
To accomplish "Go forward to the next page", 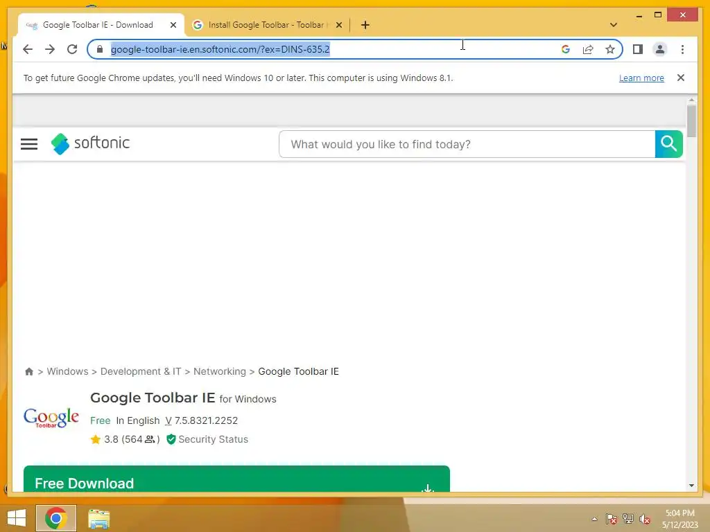I will coord(50,49).
